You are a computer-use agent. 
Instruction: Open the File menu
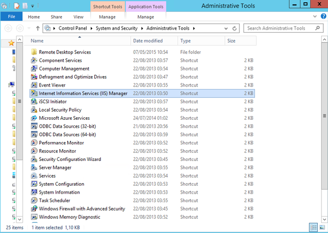pyautogui.click(x=12, y=16)
